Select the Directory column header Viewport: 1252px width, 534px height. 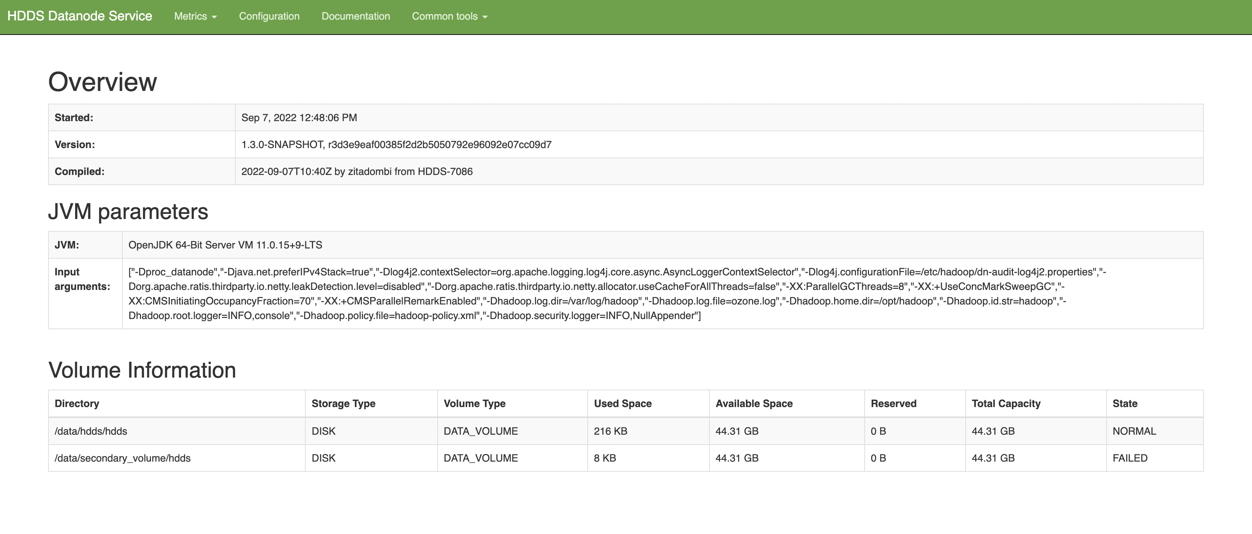point(77,403)
